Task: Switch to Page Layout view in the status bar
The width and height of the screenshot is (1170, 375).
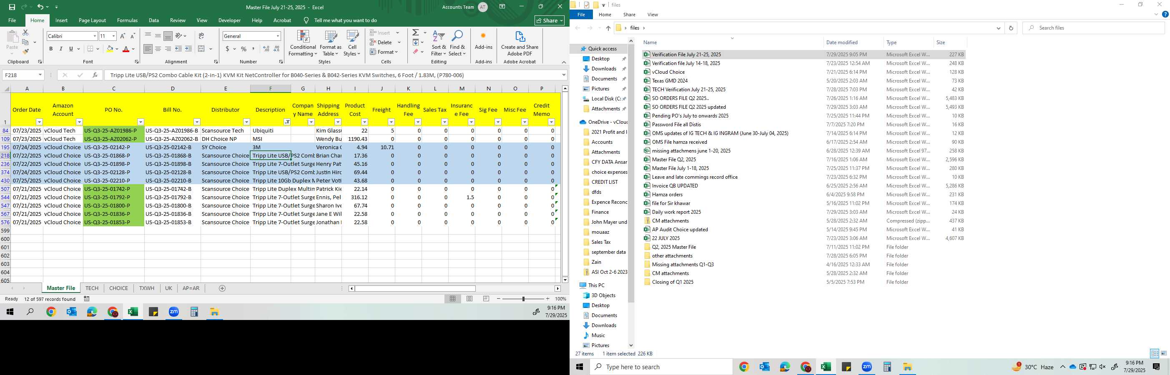Action: pos(470,299)
